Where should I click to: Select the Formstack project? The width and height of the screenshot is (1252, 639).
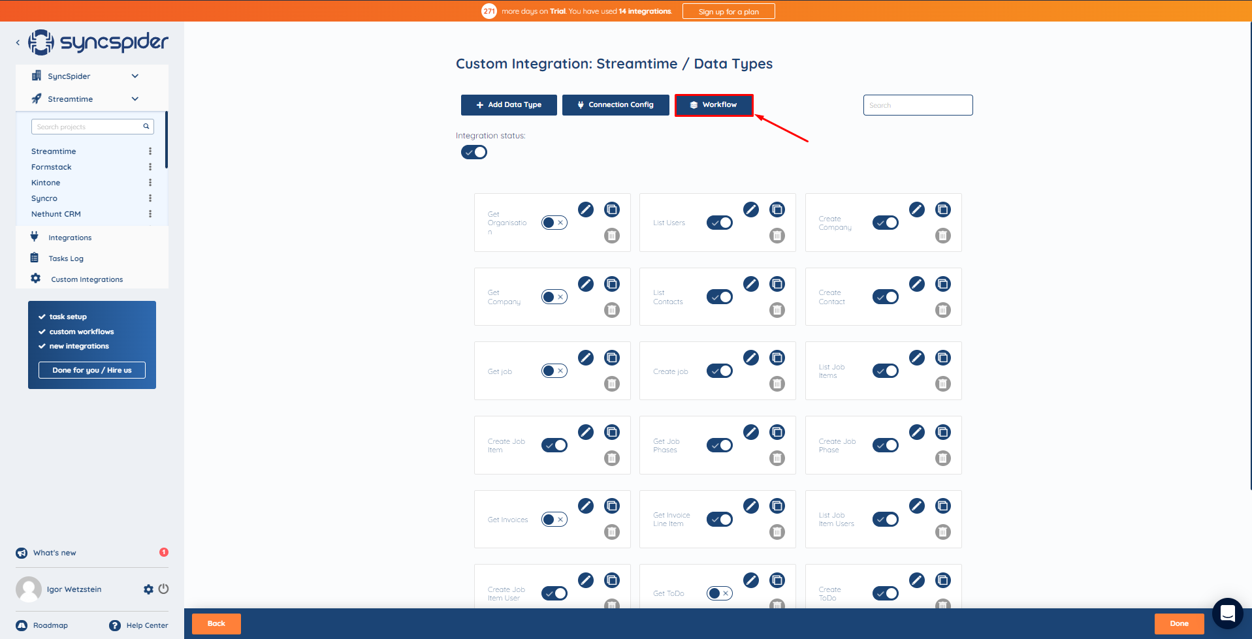coord(52,167)
